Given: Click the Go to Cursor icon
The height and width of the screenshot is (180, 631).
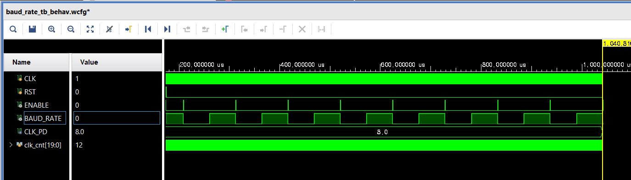Looking at the screenshot, I should coord(128,29).
